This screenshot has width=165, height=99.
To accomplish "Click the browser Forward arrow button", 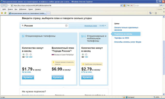I will tap(6, 5).
